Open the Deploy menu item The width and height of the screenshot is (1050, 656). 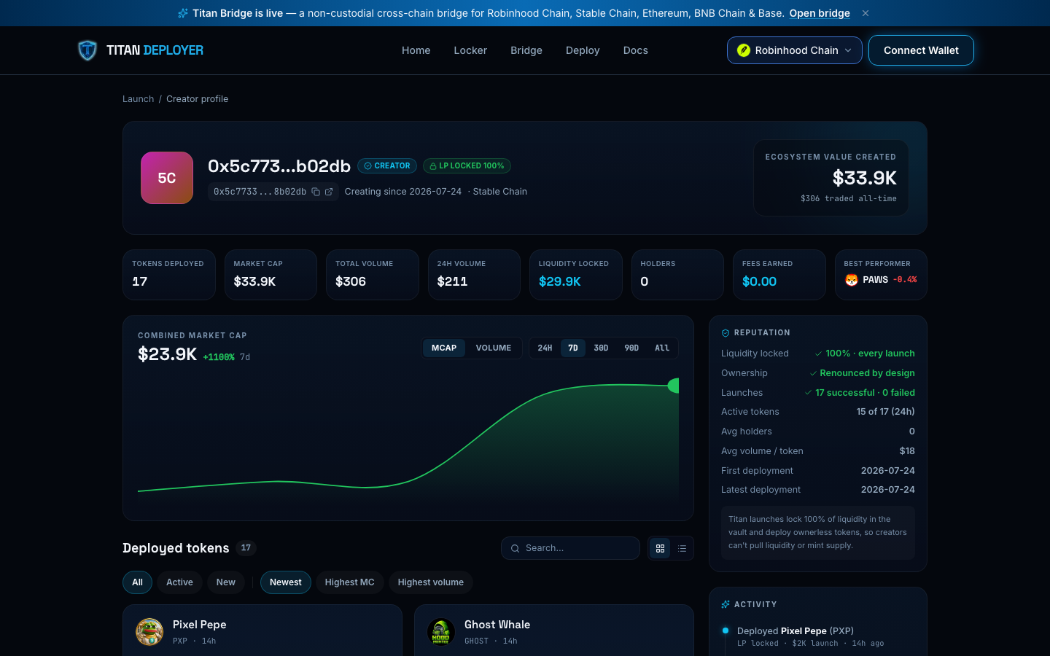583,50
